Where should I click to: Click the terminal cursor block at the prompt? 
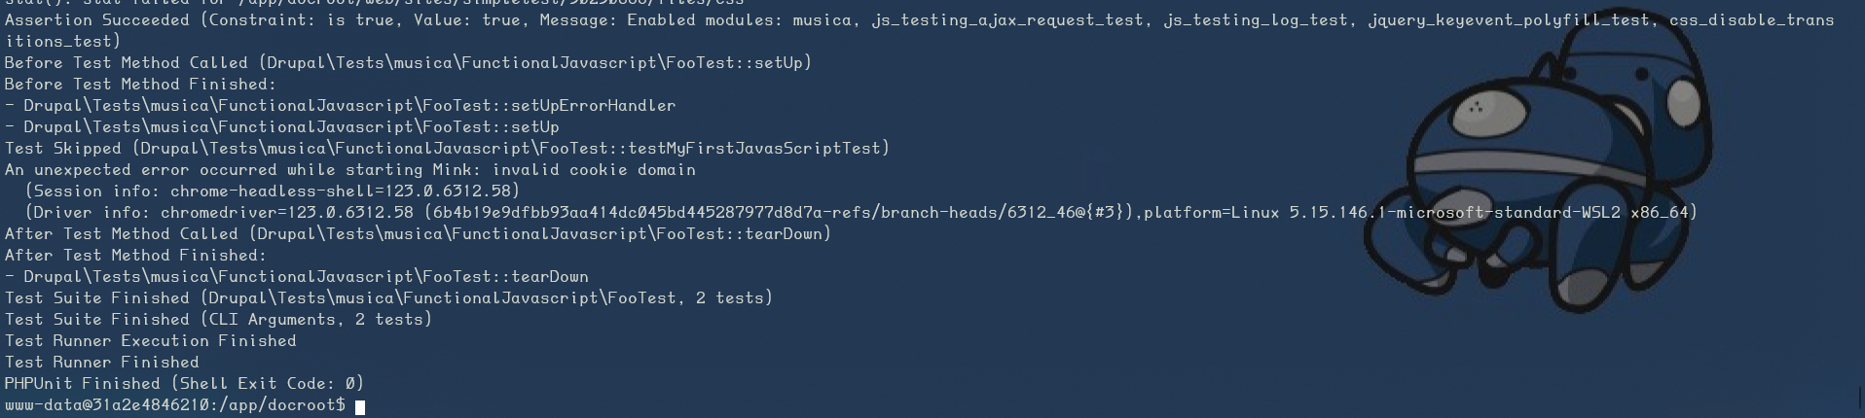(x=360, y=406)
